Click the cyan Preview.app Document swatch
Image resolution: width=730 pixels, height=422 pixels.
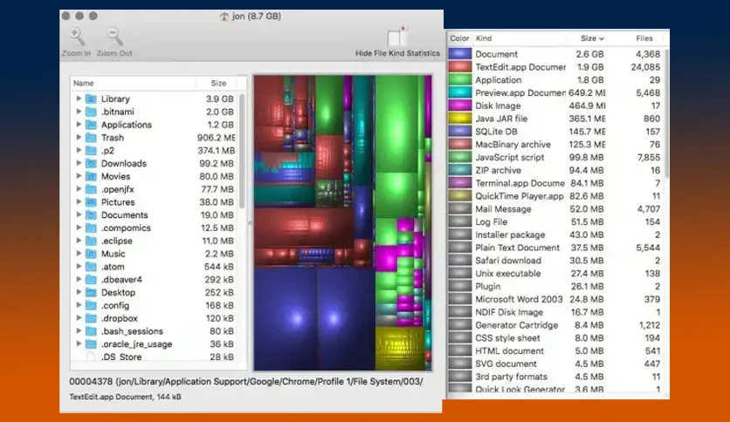460,92
